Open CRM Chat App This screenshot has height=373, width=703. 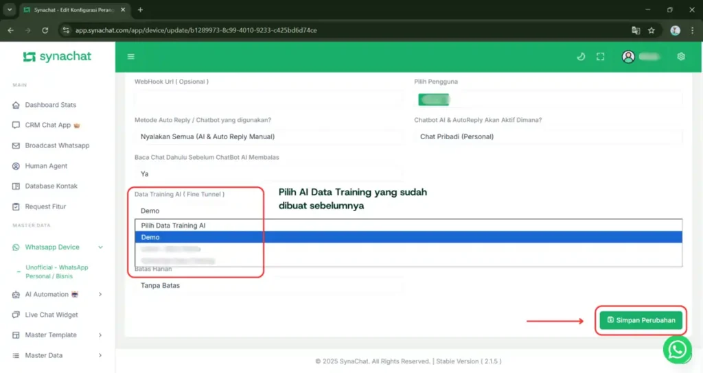(x=48, y=125)
